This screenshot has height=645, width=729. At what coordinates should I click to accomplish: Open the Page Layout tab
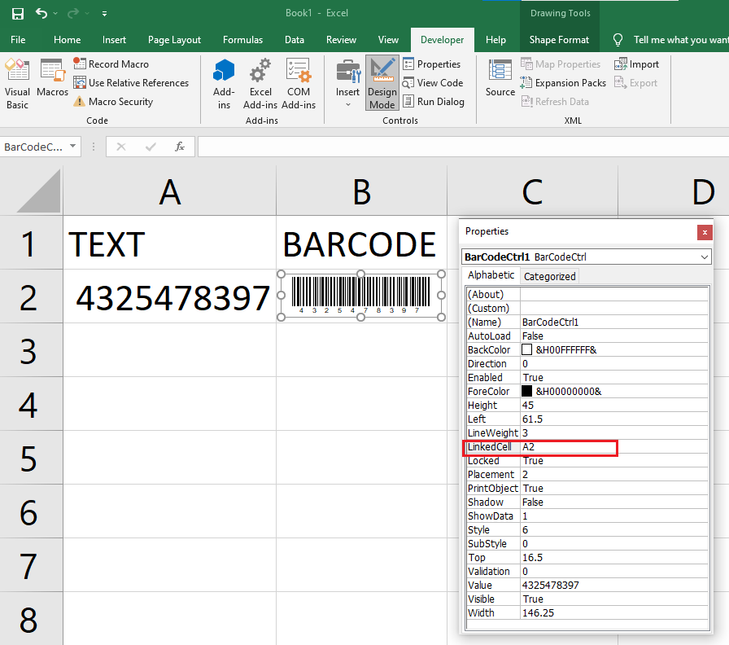point(174,40)
